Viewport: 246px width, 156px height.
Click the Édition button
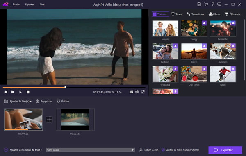[63, 101]
